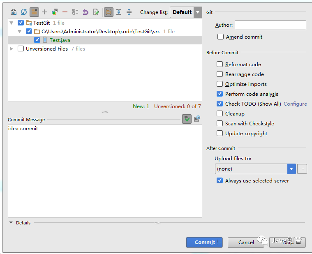The height and width of the screenshot is (254, 312).
Task: Expand the Unversioned Files node
Action: coord(12,49)
